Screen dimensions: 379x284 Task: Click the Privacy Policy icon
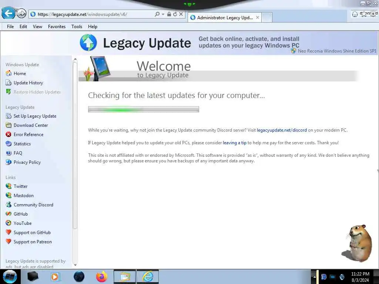[x=9, y=162]
